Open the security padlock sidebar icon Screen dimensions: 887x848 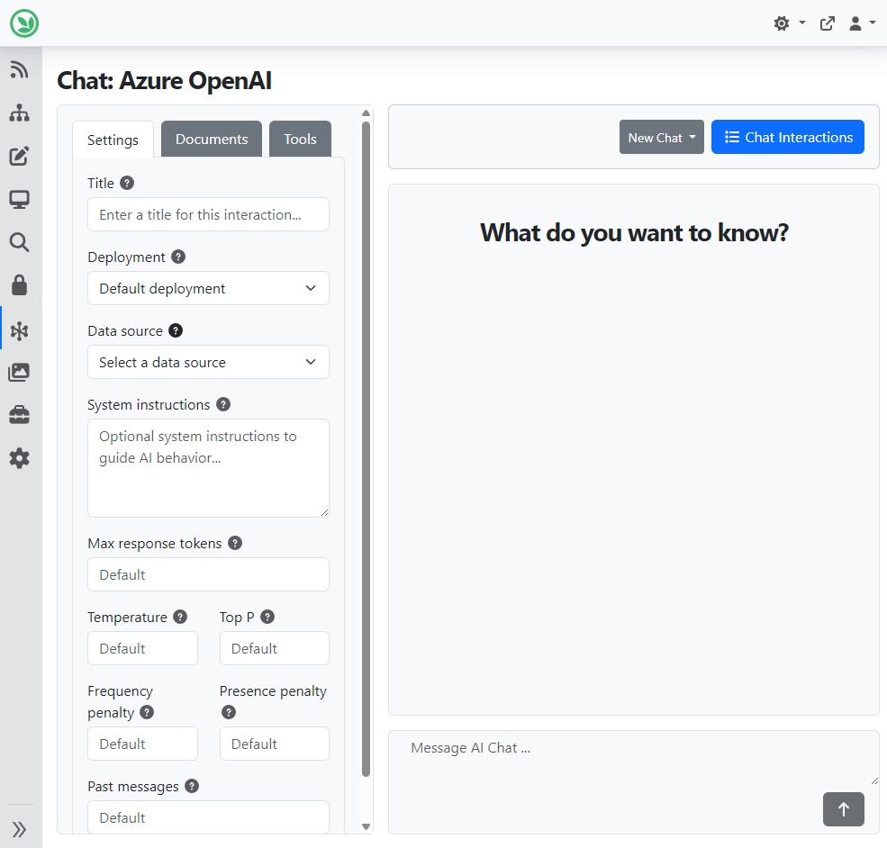tap(19, 285)
